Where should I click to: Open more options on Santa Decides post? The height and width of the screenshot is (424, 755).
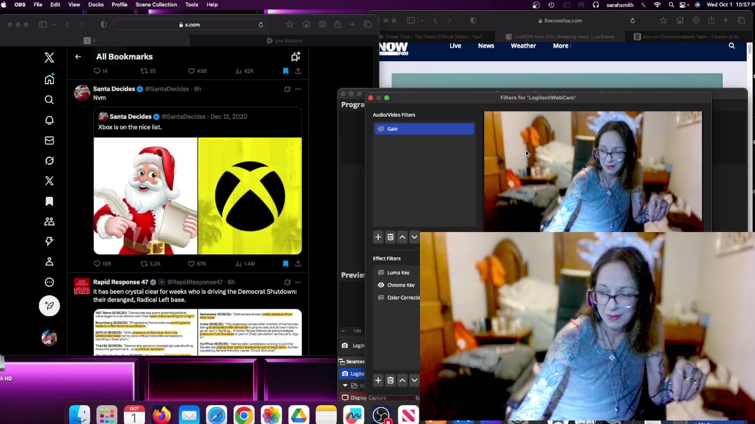pyautogui.click(x=298, y=89)
